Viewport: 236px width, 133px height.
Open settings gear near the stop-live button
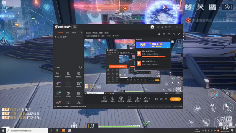[166, 99]
